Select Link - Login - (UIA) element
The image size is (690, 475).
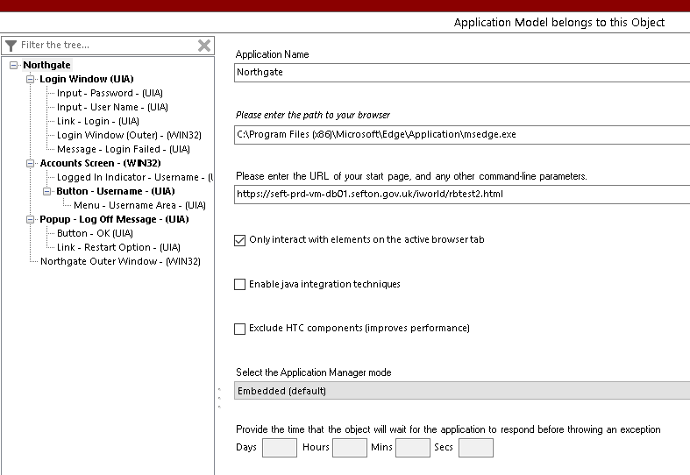point(98,121)
